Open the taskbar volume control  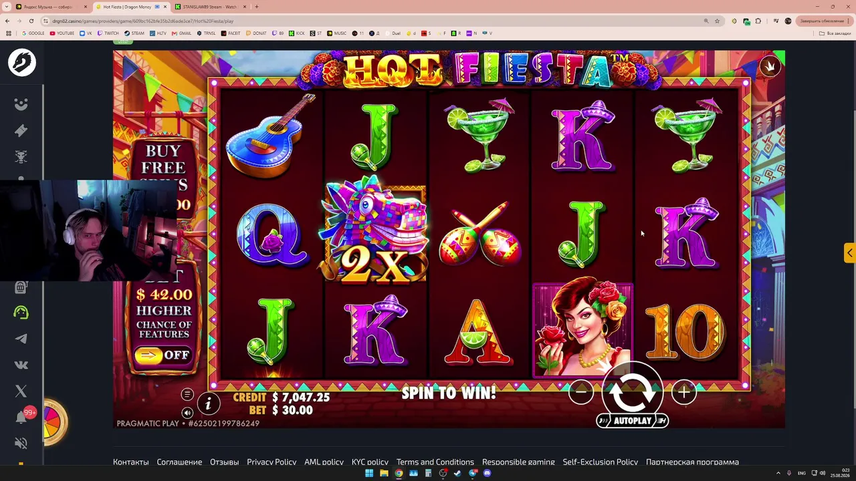coord(822,473)
